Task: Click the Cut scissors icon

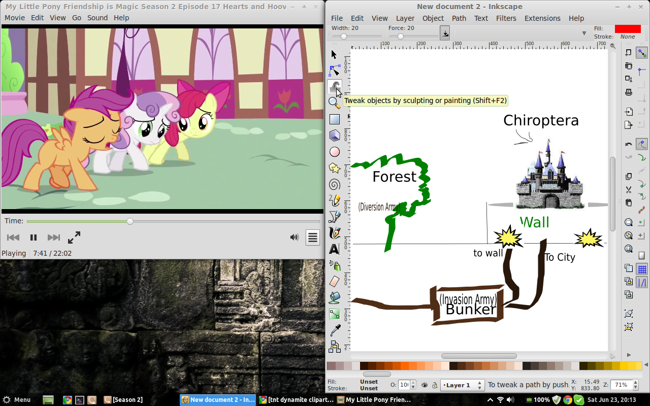Action: (629, 190)
